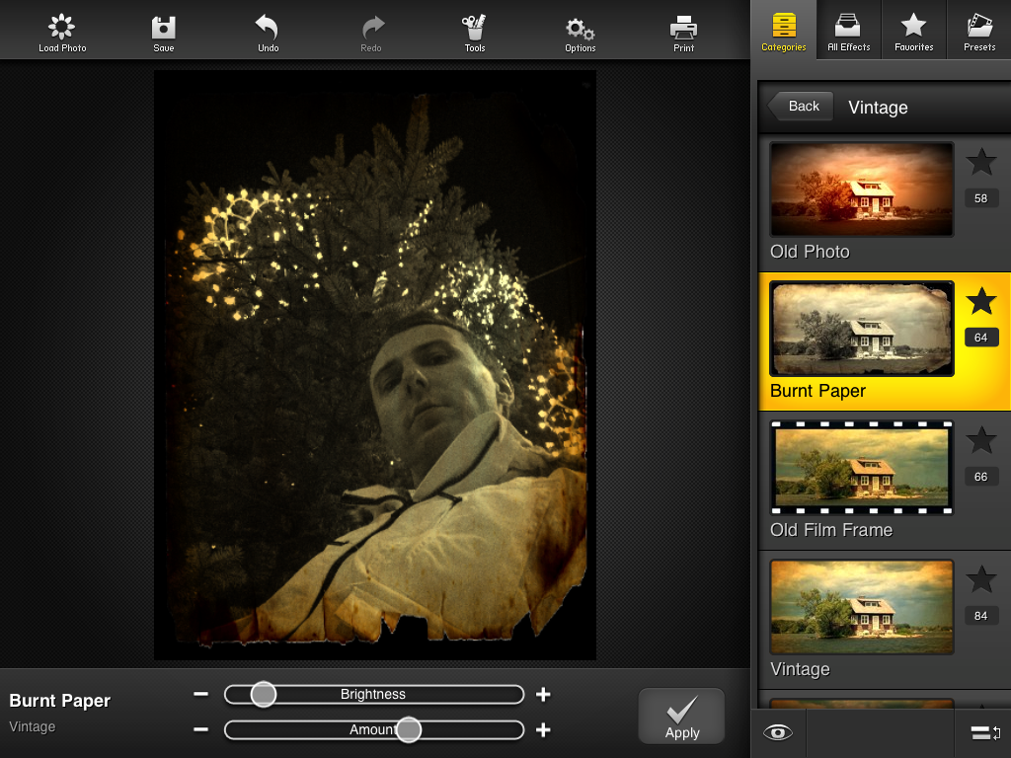
Task: Show the Presets tab
Action: coord(979,31)
